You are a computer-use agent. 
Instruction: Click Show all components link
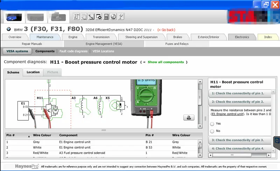click(166, 62)
